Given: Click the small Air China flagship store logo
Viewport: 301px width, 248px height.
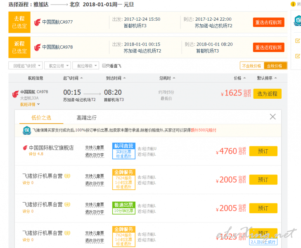Looking at the screenshot, I should point(25,148).
